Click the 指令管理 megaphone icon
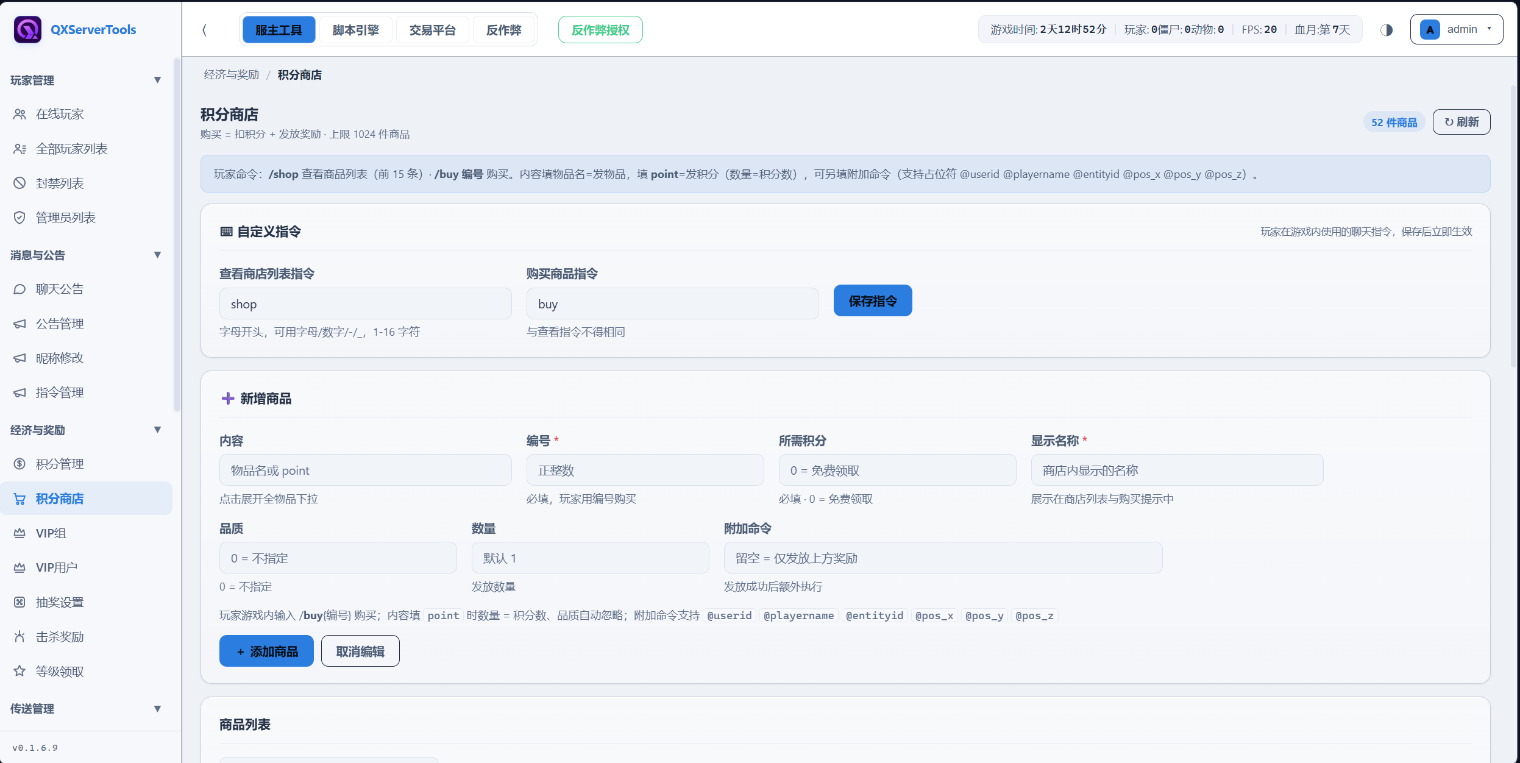This screenshot has width=1520, height=763. [x=20, y=392]
